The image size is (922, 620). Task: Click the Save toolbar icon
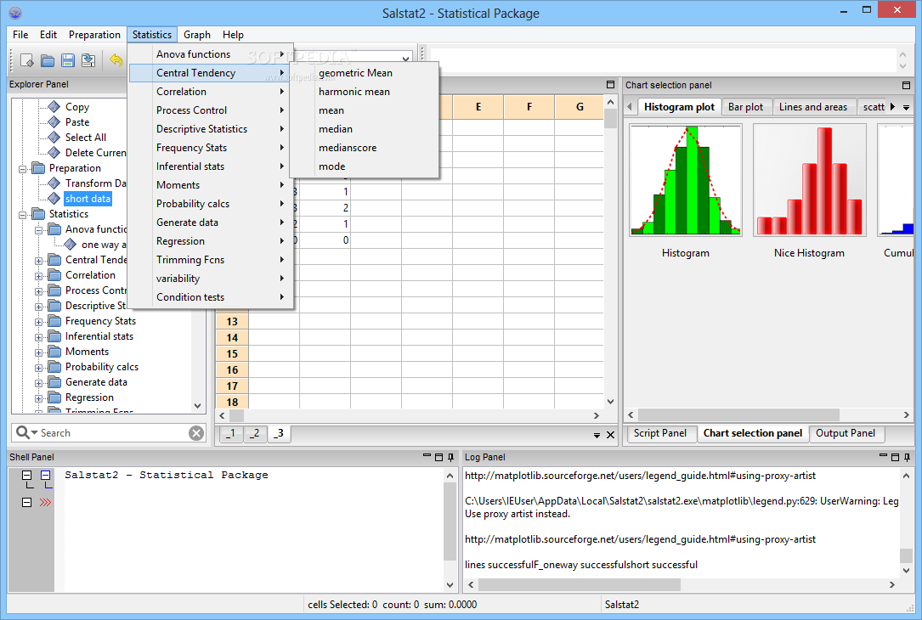[68, 60]
